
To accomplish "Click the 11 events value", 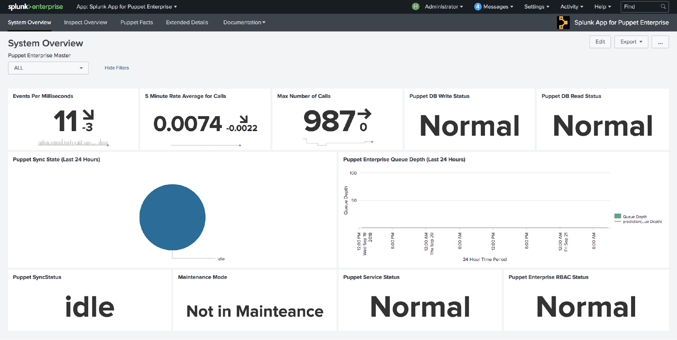I will (x=66, y=121).
